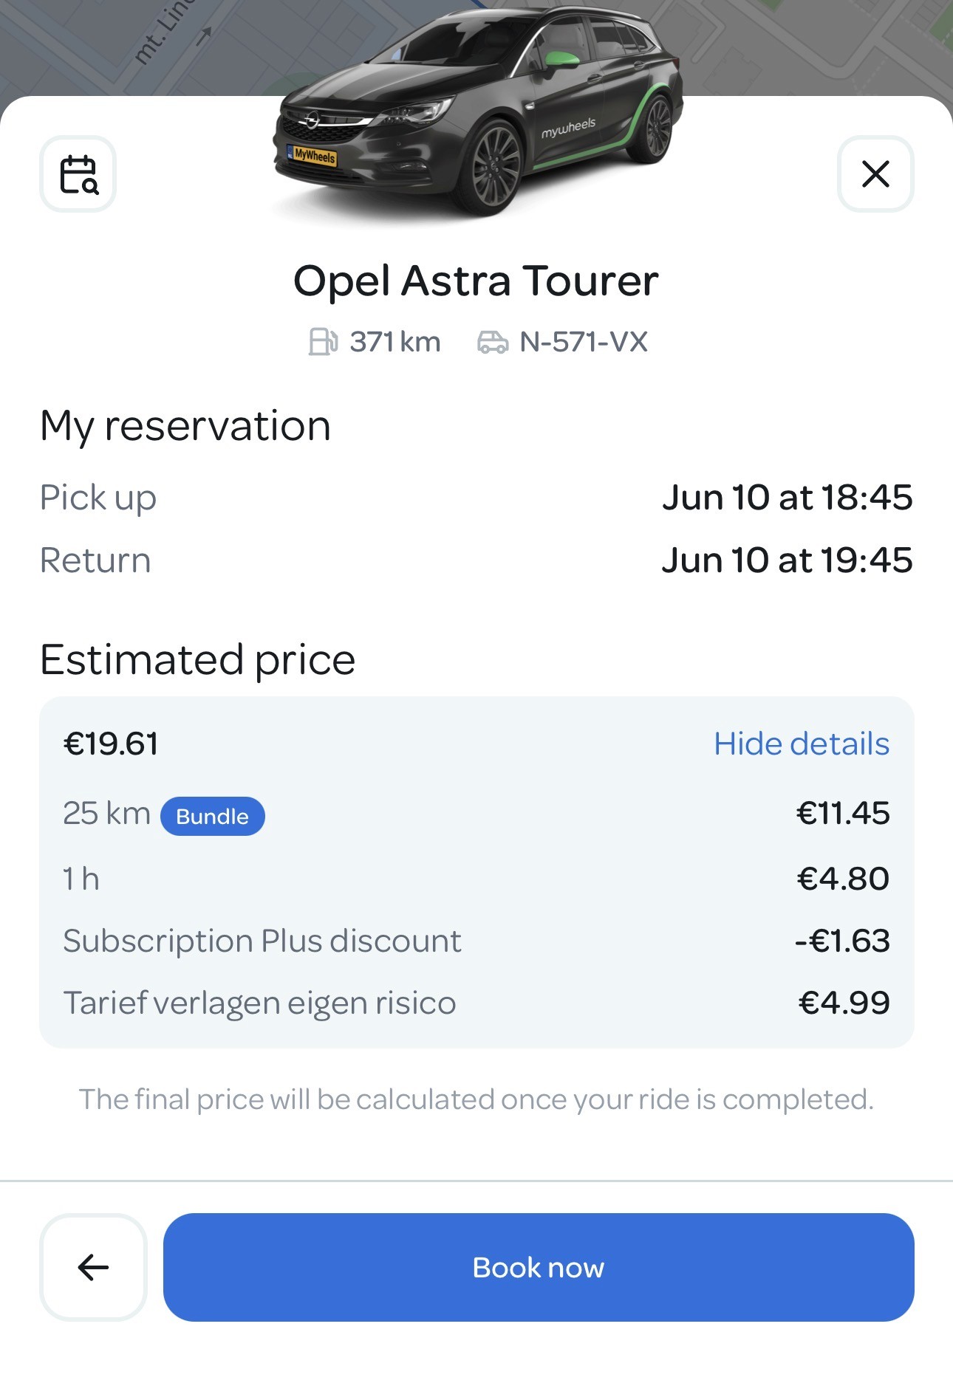Screen dimensions: 953x1397
Task: Tap the 1 h price €4.80
Action: pyautogui.click(x=843, y=879)
